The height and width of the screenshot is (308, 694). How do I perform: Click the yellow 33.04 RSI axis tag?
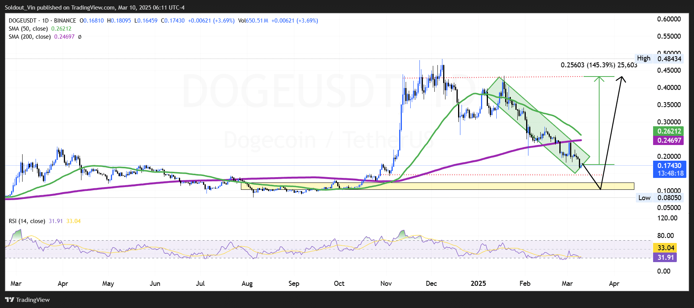pos(666,248)
